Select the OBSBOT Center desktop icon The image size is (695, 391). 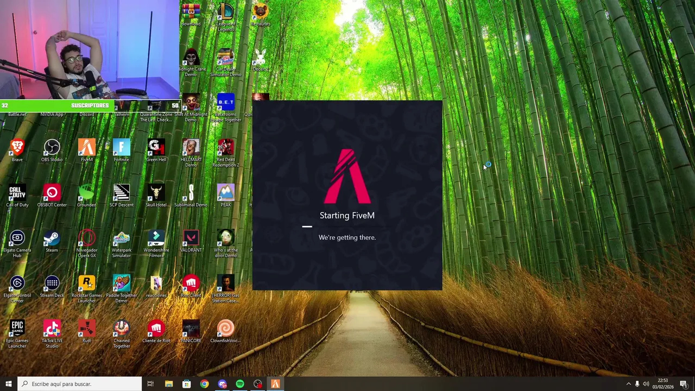pyautogui.click(x=52, y=195)
